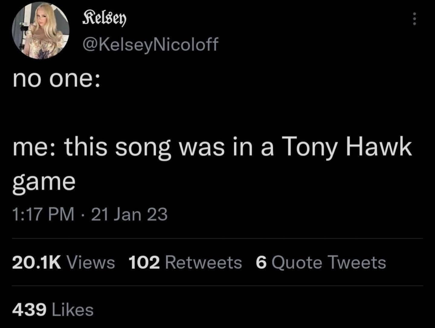The width and height of the screenshot is (435, 328).
Task: Show the Retweets list
Action: 204,262
